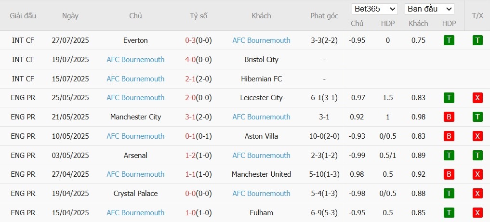Click red B badge in Aston Villa row
This screenshot has width=490, height=222.
click(449, 136)
